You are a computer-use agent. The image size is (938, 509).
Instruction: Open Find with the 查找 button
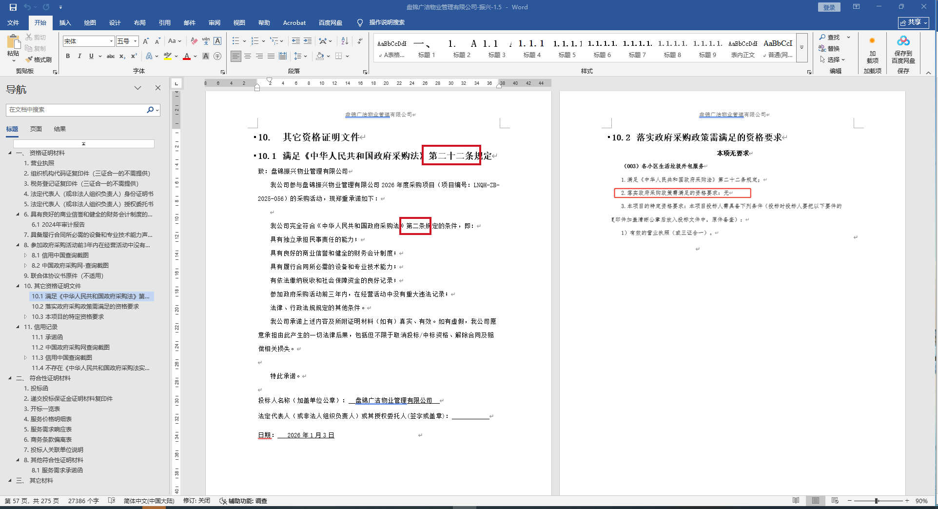(x=829, y=38)
